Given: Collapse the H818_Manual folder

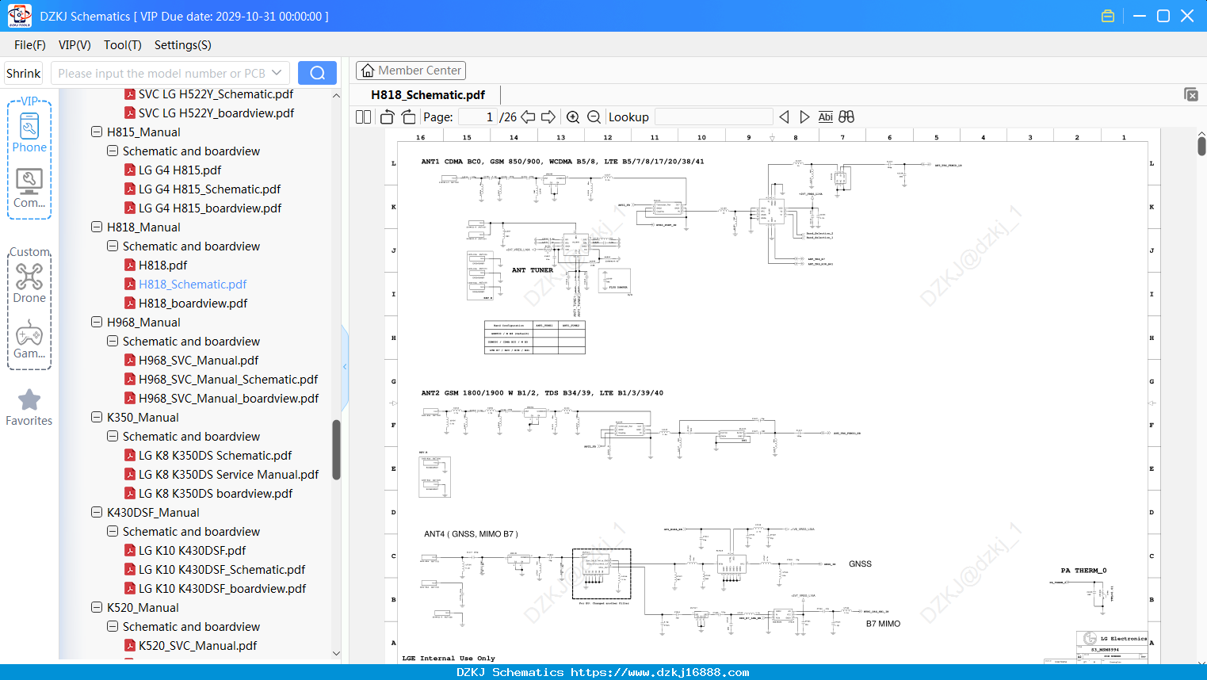Looking at the screenshot, I should [x=97, y=227].
